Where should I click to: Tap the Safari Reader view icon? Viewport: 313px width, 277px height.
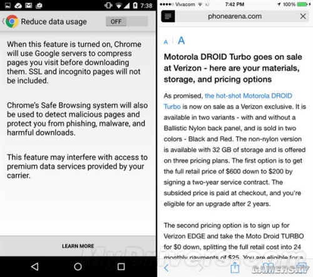pyautogui.click(x=168, y=16)
